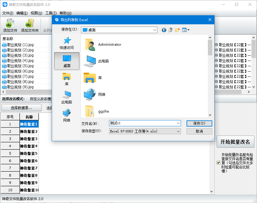
Task: Click the 保存(S) button
Action: pos(199,123)
